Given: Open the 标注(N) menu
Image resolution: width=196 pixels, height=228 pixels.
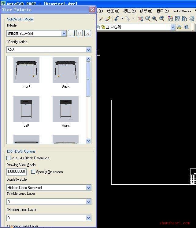Looking at the screenshot, I should point(130,11).
